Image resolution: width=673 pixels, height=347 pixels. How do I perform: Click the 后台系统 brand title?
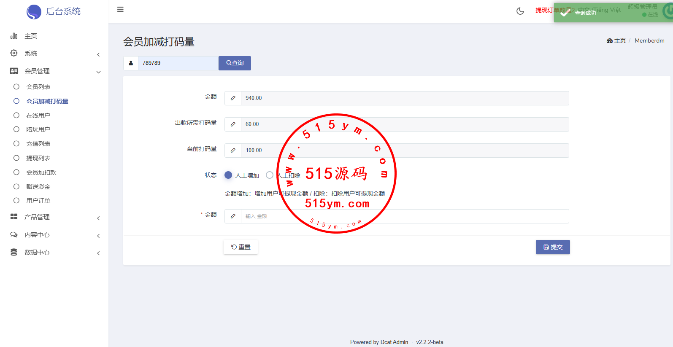pyautogui.click(x=63, y=11)
